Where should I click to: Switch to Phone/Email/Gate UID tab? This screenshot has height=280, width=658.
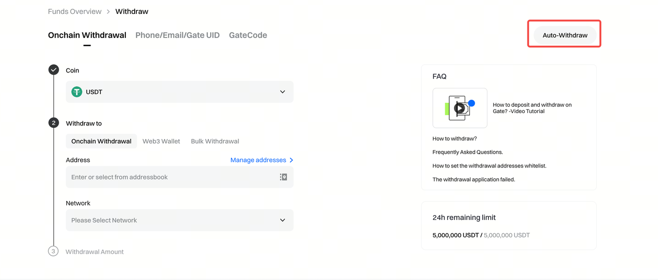(177, 35)
